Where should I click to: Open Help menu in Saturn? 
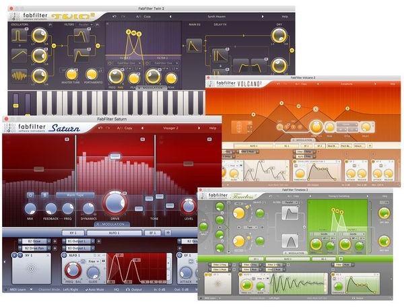pos(213,128)
